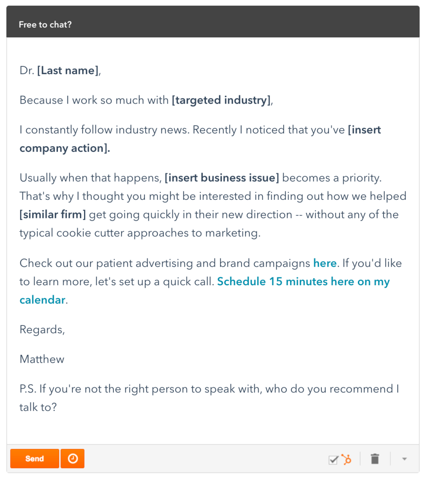Click the [targeted industry] placeholder
The height and width of the screenshot is (478, 426).
pos(221,100)
